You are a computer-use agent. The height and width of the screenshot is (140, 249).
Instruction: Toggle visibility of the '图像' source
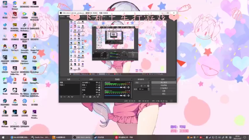[97, 90]
